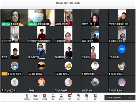Open the chat with unread badge

point(70,97)
